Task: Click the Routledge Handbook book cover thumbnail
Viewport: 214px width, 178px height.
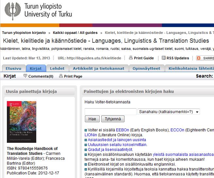Action: click(22, 122)
